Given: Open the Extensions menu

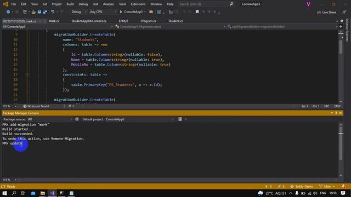Looking at the screenshot, I should point(138,4).
